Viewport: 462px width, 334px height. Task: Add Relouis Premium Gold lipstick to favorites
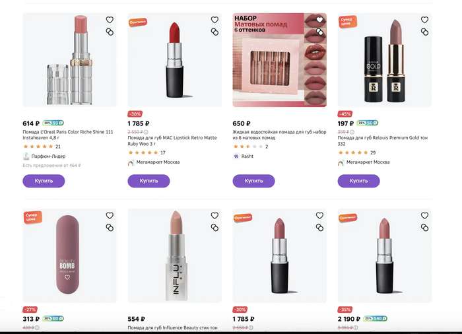tap(424, 20)
